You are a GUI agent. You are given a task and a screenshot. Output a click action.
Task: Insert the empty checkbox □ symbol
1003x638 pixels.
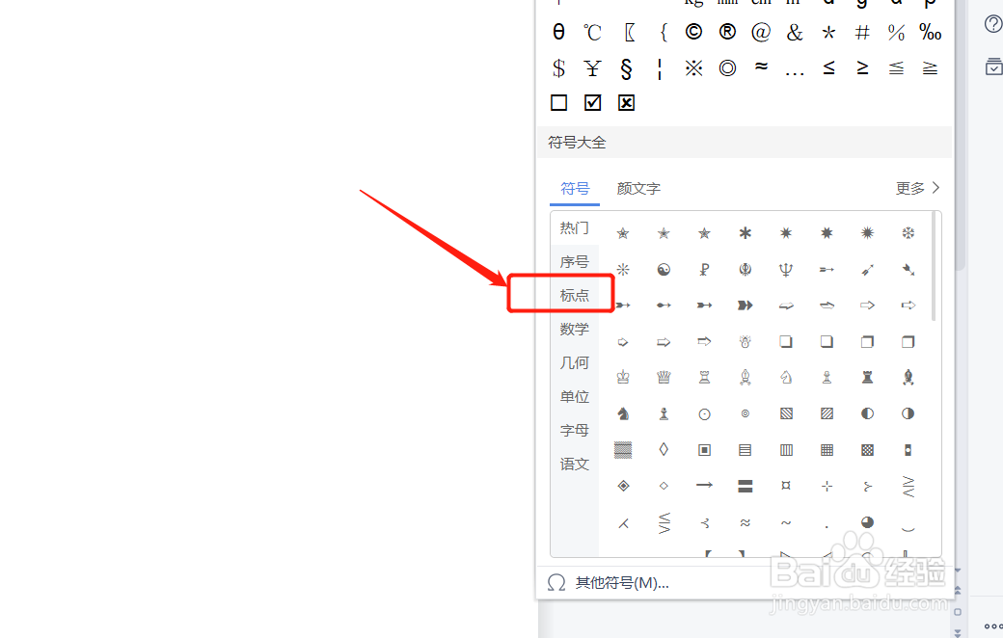coord(558,102)
